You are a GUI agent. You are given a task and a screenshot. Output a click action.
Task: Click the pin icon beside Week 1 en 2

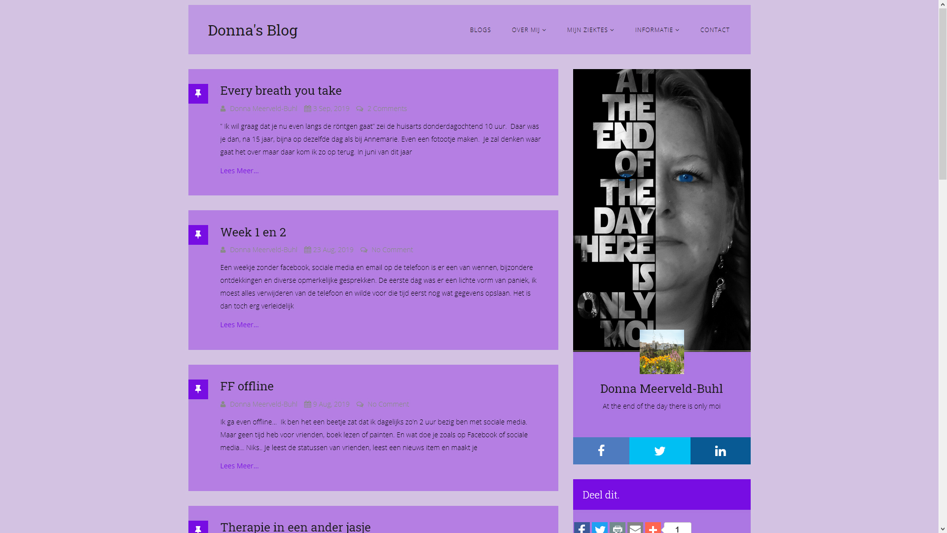198,235
